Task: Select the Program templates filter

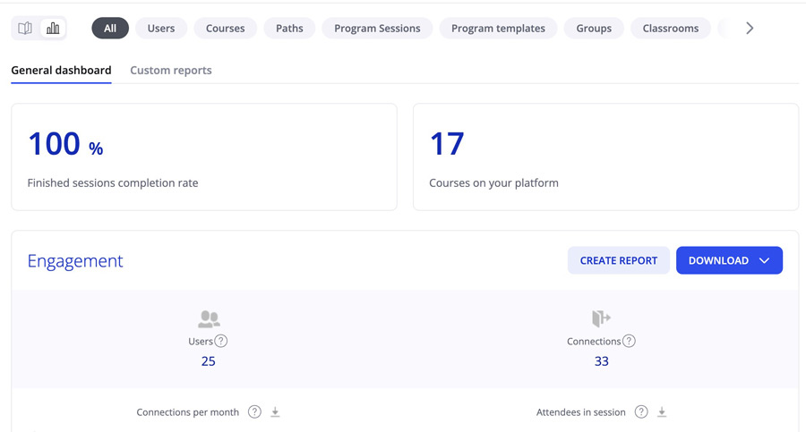Action: [498, 29]
